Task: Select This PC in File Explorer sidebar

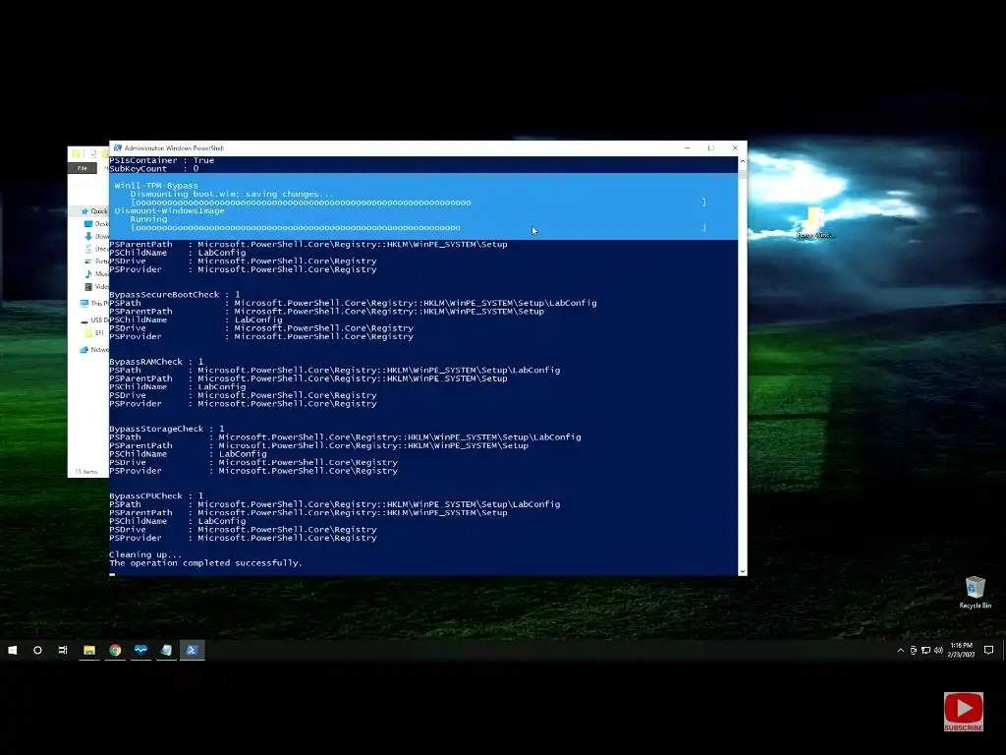Action: (x=94, y=303)
